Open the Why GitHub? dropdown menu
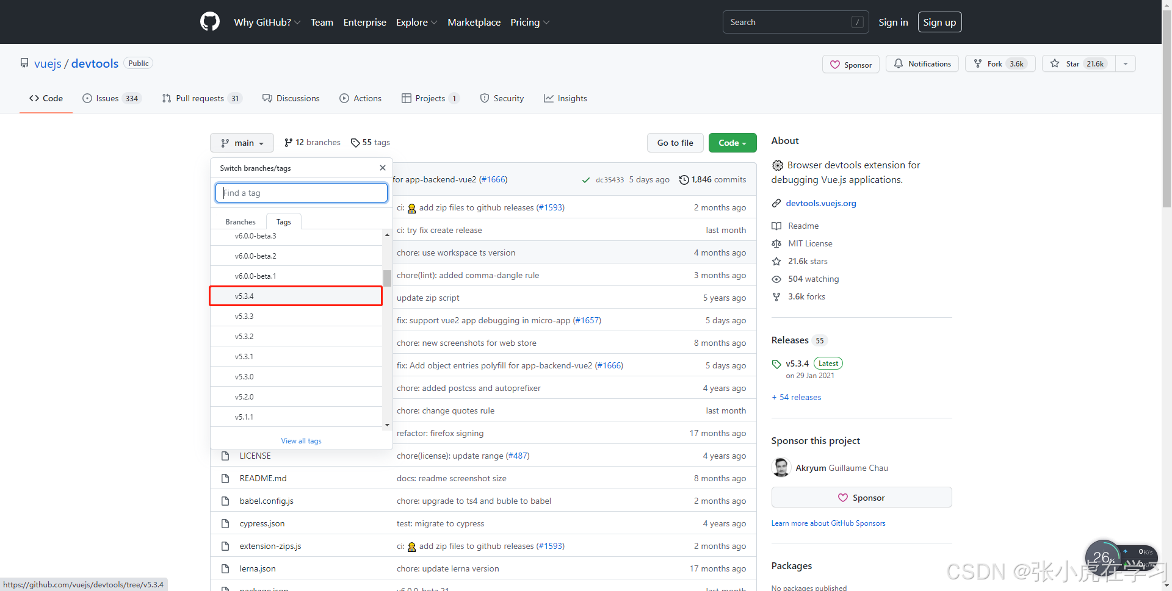This screenshot has height=591, width=1172. (x=267, y=22)
